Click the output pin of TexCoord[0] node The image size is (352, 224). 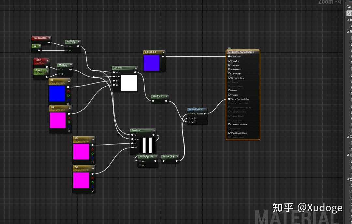click(x=49, y=42)
